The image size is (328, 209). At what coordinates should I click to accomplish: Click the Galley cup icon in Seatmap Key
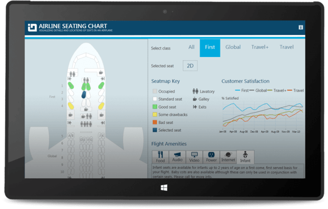[195, 99]
